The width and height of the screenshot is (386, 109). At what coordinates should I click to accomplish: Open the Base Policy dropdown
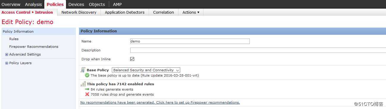146,70
